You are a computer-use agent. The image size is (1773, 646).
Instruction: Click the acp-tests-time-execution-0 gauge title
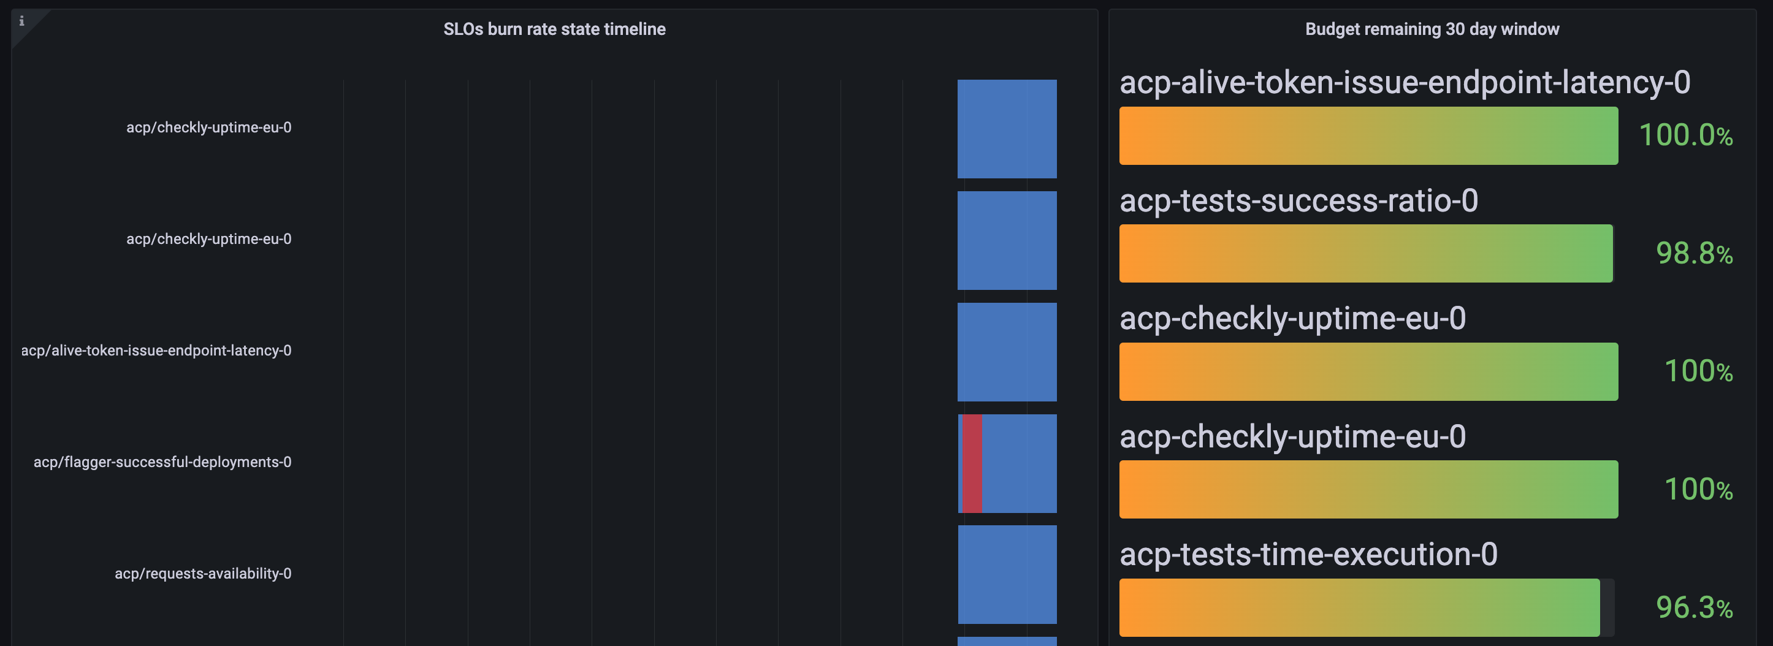(1308, 555)
